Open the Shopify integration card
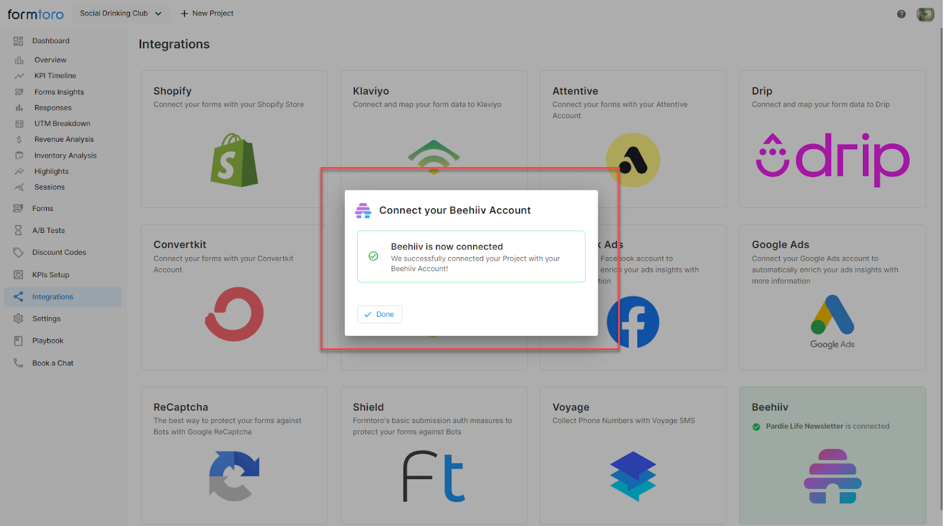Viewport: 945px width, 526px height. (234, 139)
